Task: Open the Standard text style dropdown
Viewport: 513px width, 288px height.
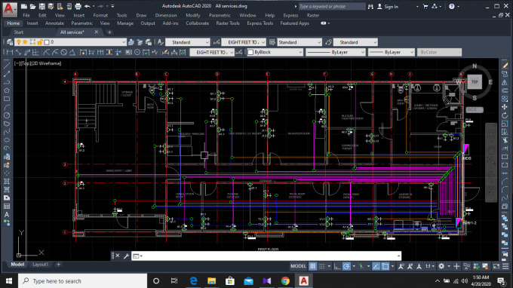Action: click(187, 42)
